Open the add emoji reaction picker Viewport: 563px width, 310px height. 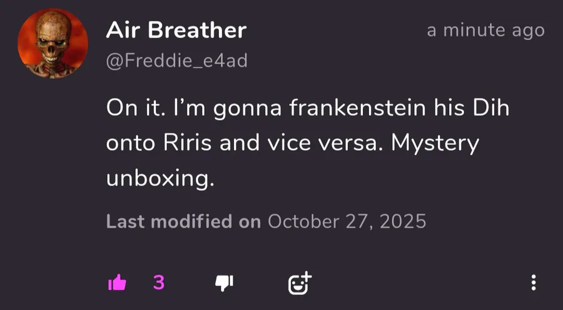pos(299,284)
